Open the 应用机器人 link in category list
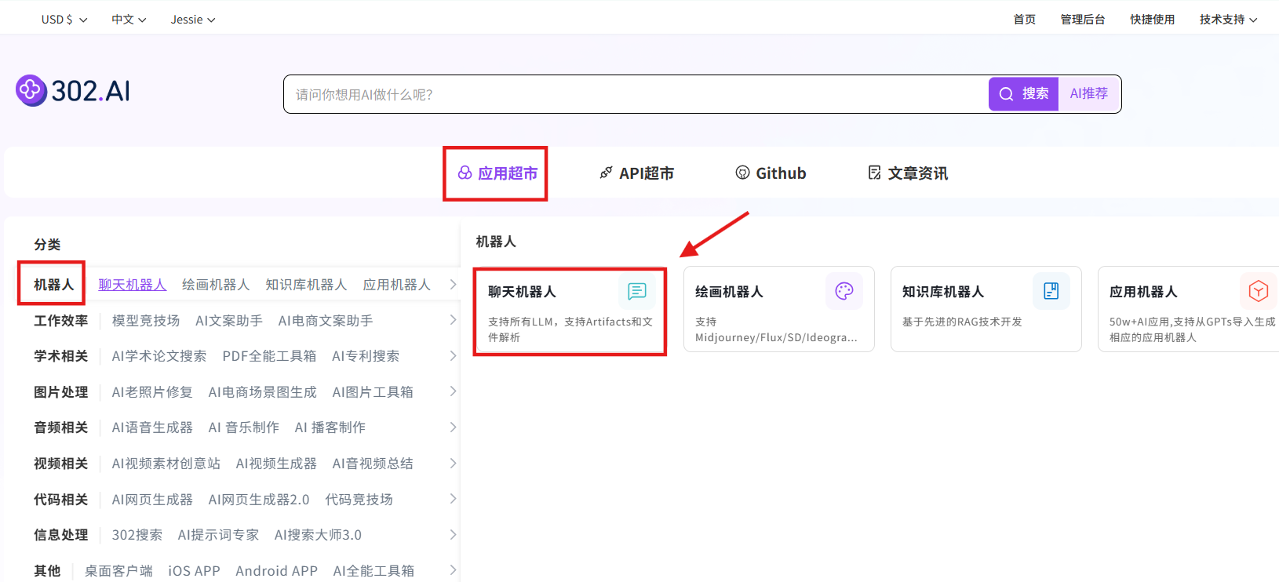Screen dimensions: 1279x582 (396, 285)
